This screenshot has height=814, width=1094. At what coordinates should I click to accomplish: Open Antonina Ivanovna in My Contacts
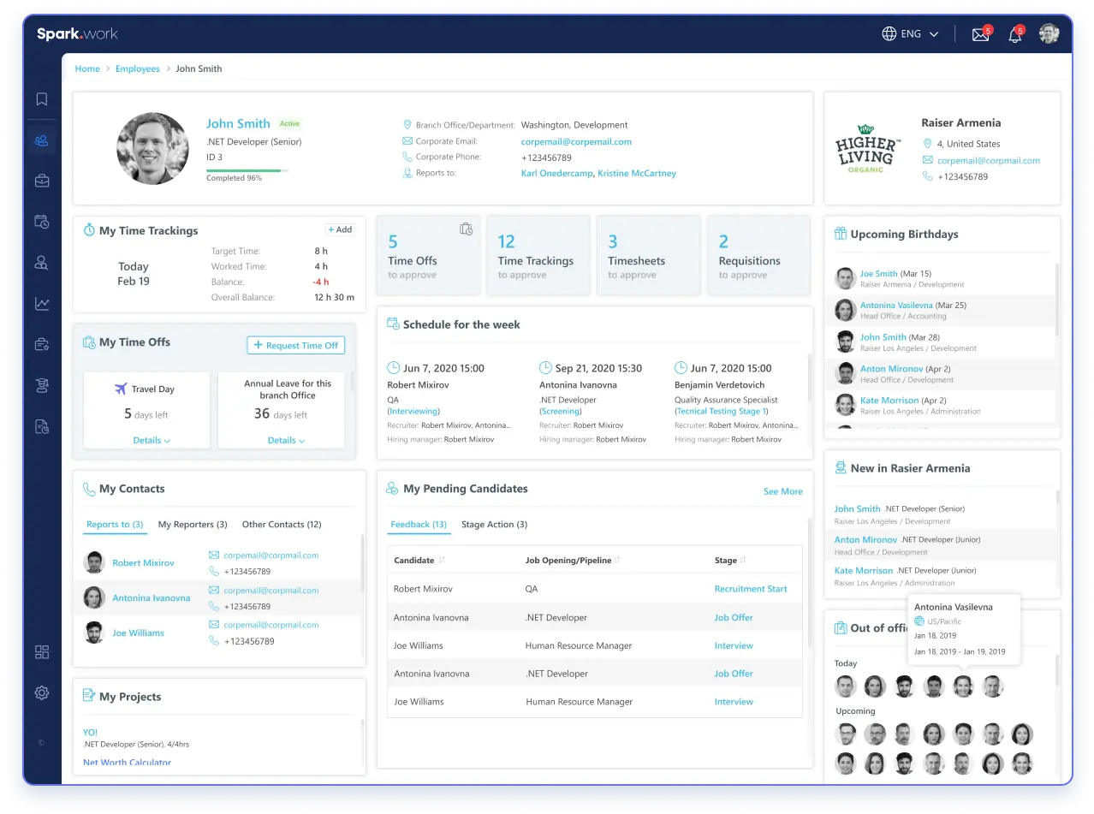click(151, 597)
